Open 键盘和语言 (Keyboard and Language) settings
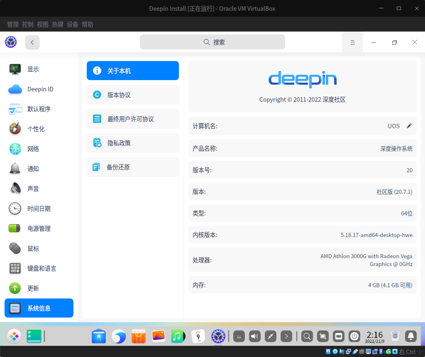This screenshot has width=425, height=357. click(x=39, y=268)
